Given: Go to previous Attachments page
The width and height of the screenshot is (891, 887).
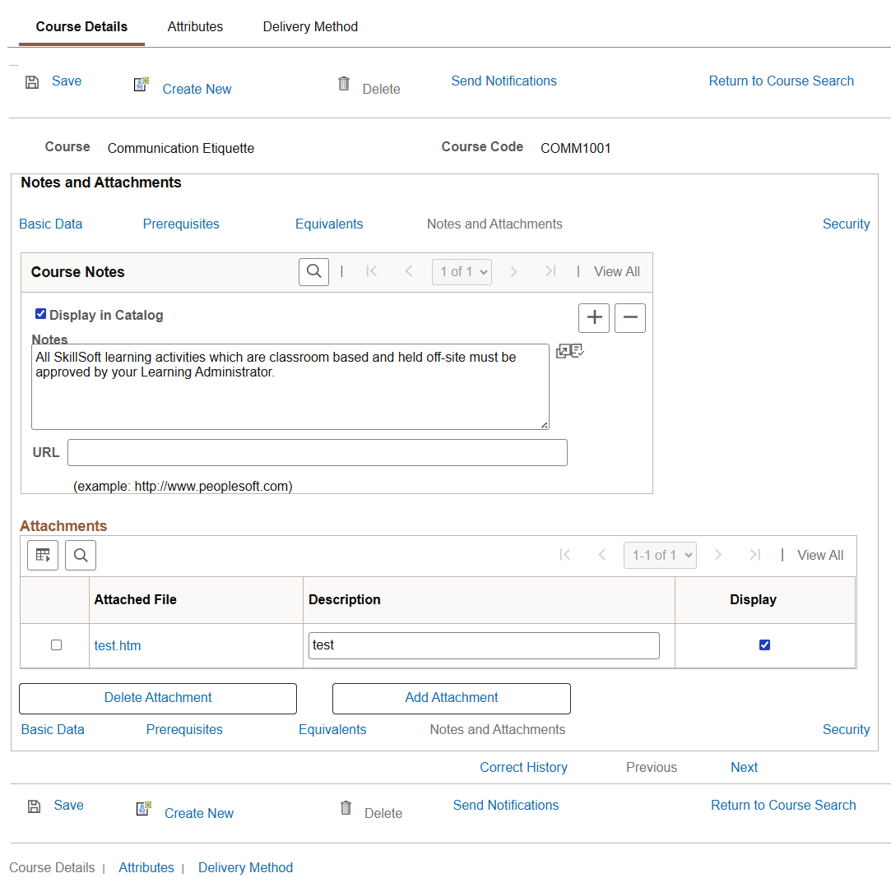Looking at the screenshot, I should (602, 555).
